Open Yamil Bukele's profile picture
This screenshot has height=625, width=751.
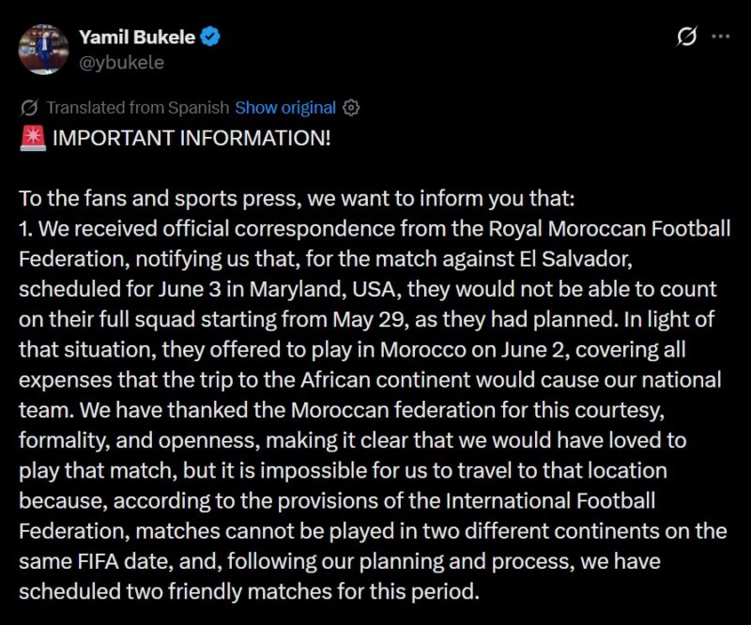(x=43, y=50)
